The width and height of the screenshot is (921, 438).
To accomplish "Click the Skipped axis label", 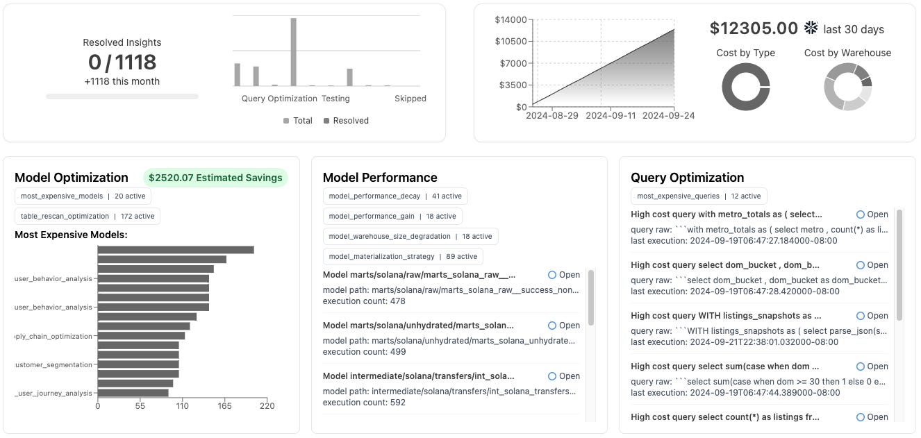I will point(410,99).
